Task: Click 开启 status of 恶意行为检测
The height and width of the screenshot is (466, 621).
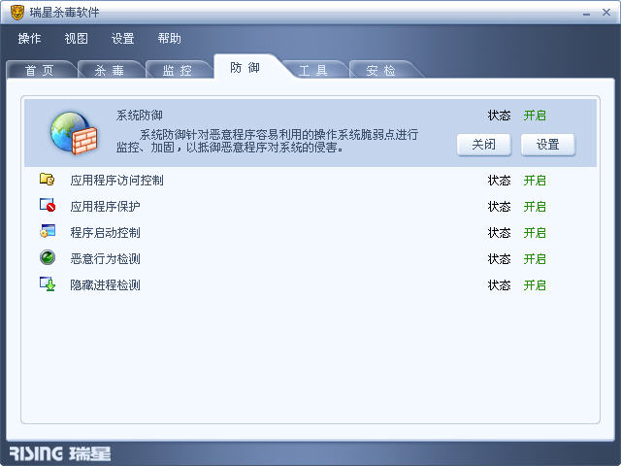Action: tap(535, 259)
